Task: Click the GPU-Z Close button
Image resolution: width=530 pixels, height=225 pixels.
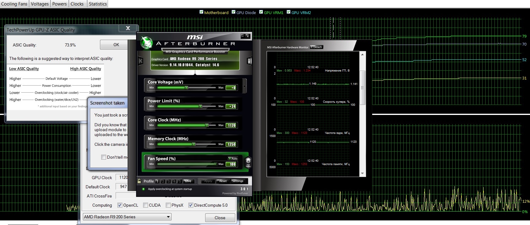Action: click(x=220, y=218)
